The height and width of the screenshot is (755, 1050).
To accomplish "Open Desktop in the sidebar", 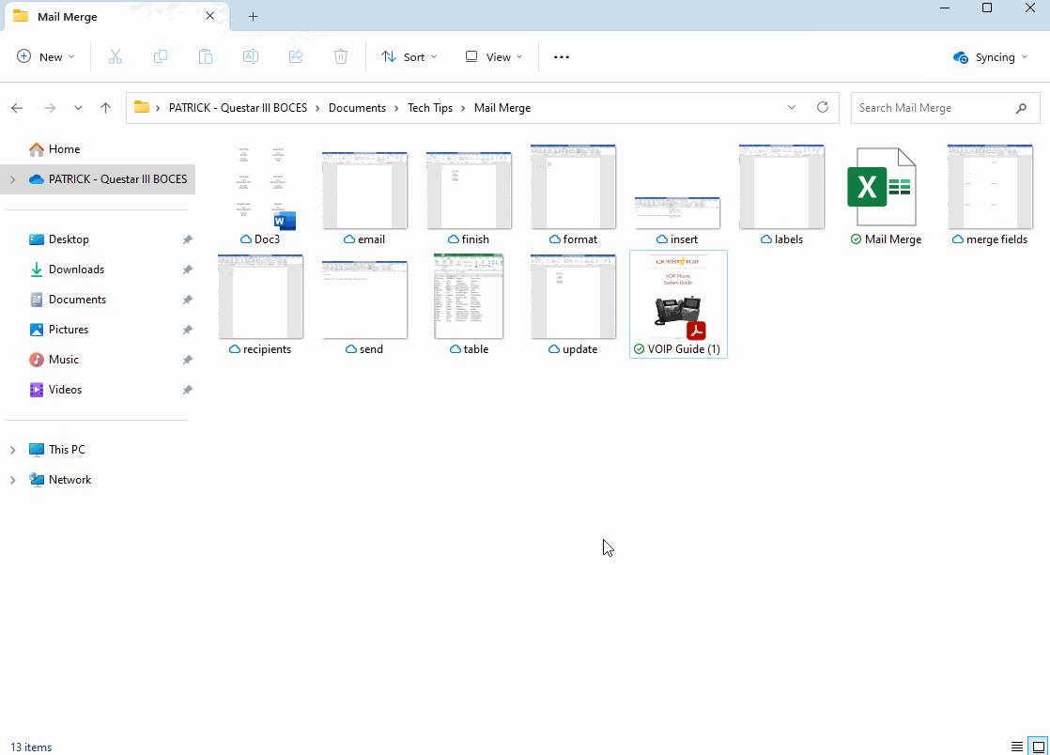I will [69, 239].
